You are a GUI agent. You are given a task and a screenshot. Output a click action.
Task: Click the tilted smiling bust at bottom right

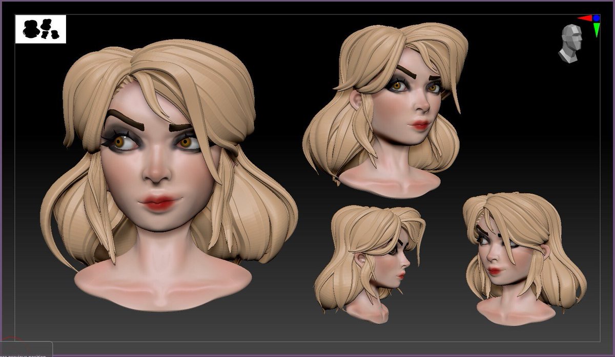[x=524, y=258]
